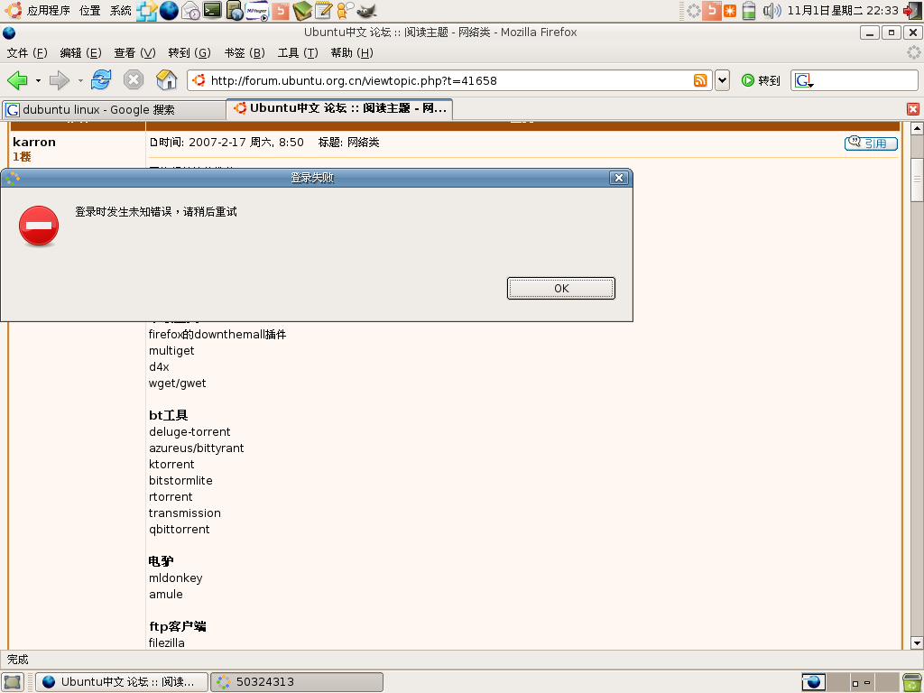Open the 位置 places menu
Viewport: 924px width, 693px height.
(x=89, y=11)
